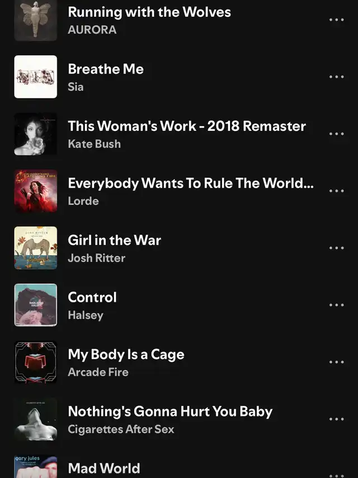Open more options for My Body Is a Cage
Image resolution: width=358 pixels, height=478 pixels.
pos(336,362)
